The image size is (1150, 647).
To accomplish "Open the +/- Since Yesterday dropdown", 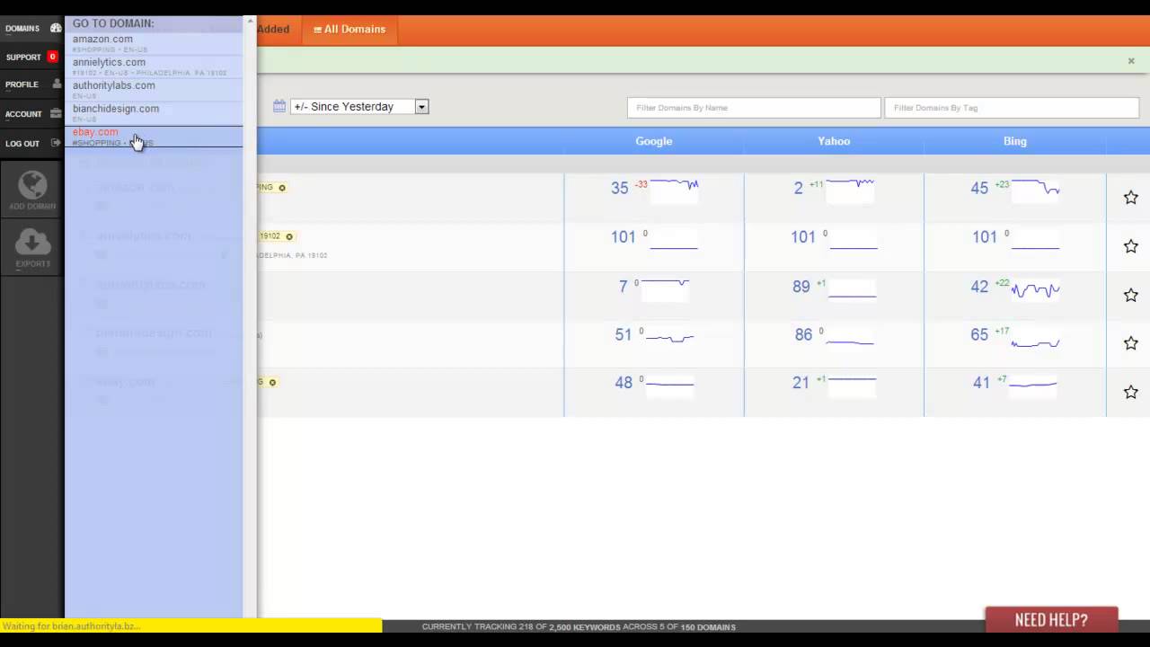I will point(420,106).
